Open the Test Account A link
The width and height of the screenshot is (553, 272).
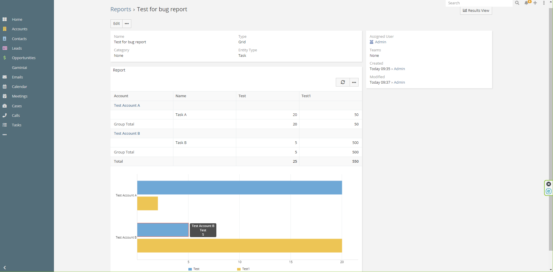pos(127,105)
